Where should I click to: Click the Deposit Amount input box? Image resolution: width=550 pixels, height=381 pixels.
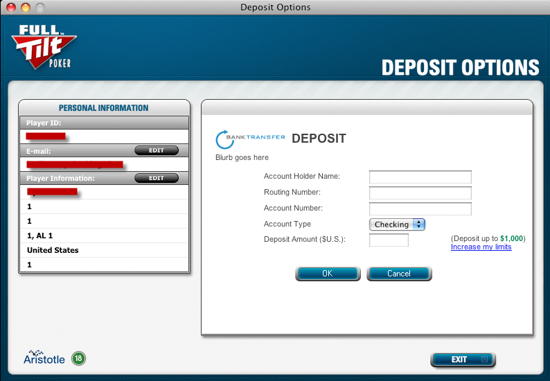click(x=389, y=240)
